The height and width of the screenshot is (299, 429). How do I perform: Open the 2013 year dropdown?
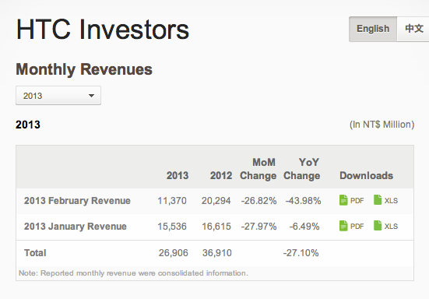pos(58,96)
